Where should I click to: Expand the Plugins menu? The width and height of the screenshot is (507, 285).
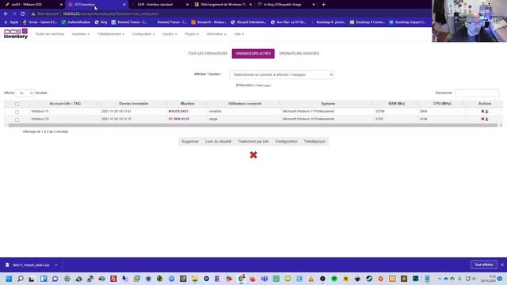tap(192, 34)
